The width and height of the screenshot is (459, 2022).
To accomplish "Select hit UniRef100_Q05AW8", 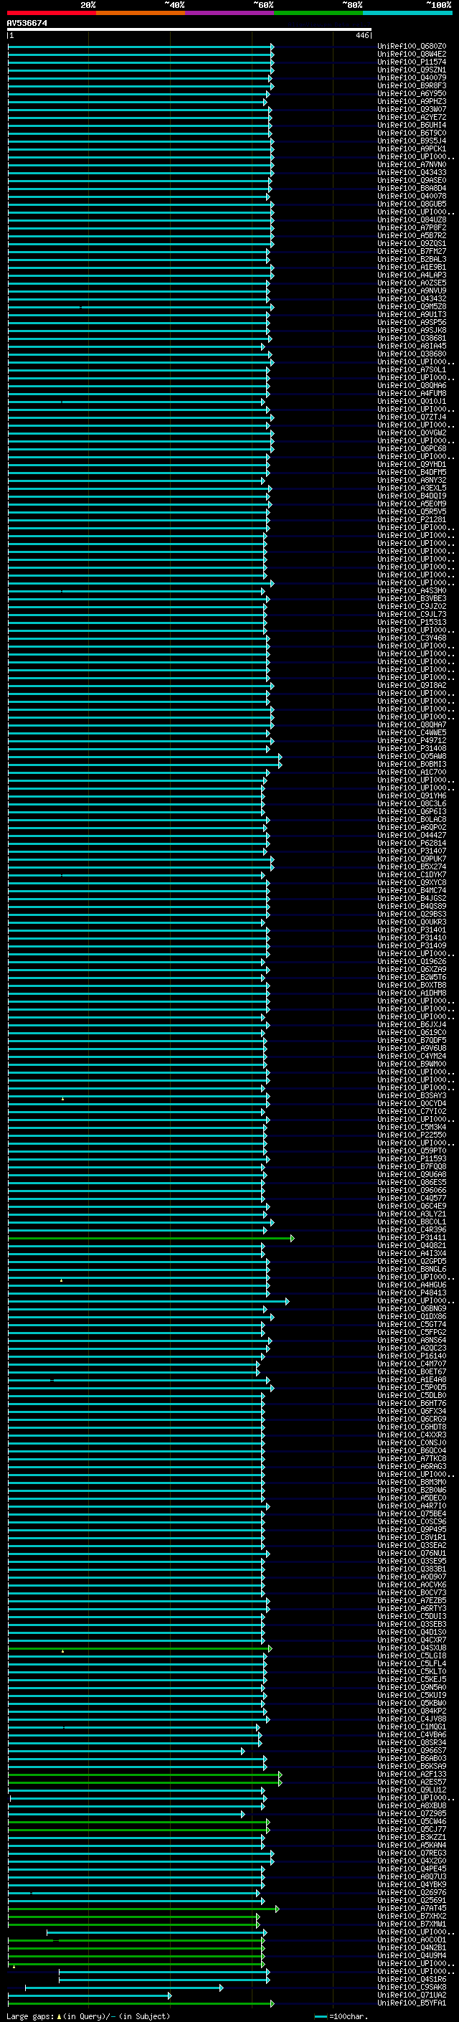I will [x=412, y=757].
